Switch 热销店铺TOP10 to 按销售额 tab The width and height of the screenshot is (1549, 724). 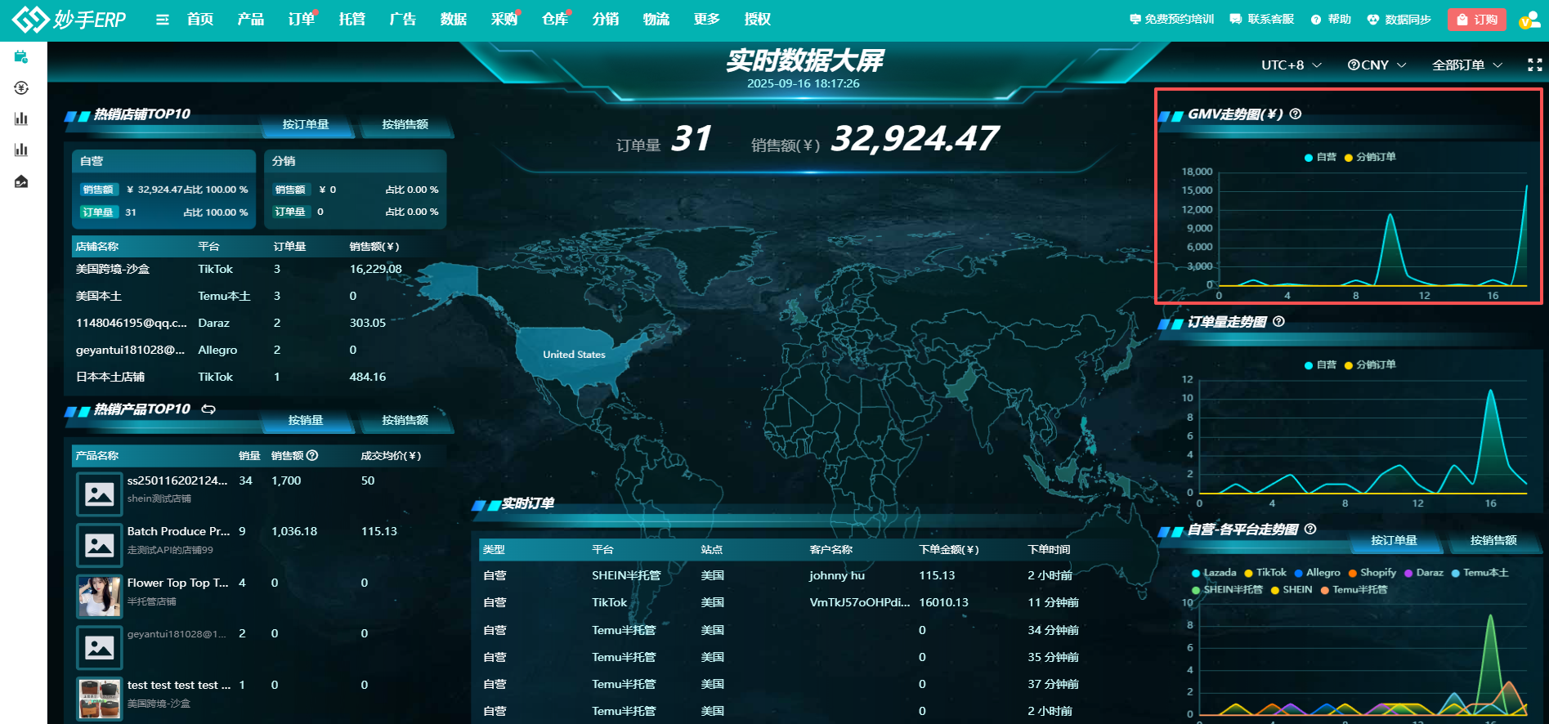pos(405,124)
